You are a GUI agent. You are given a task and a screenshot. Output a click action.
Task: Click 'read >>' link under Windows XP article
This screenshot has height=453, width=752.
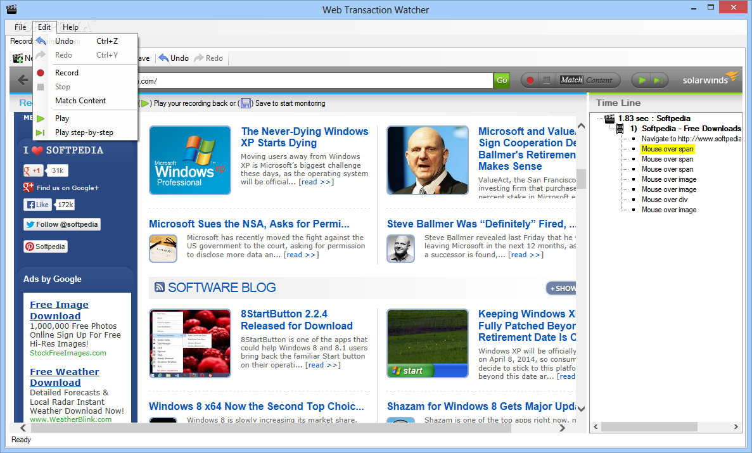tap(316, 182)
